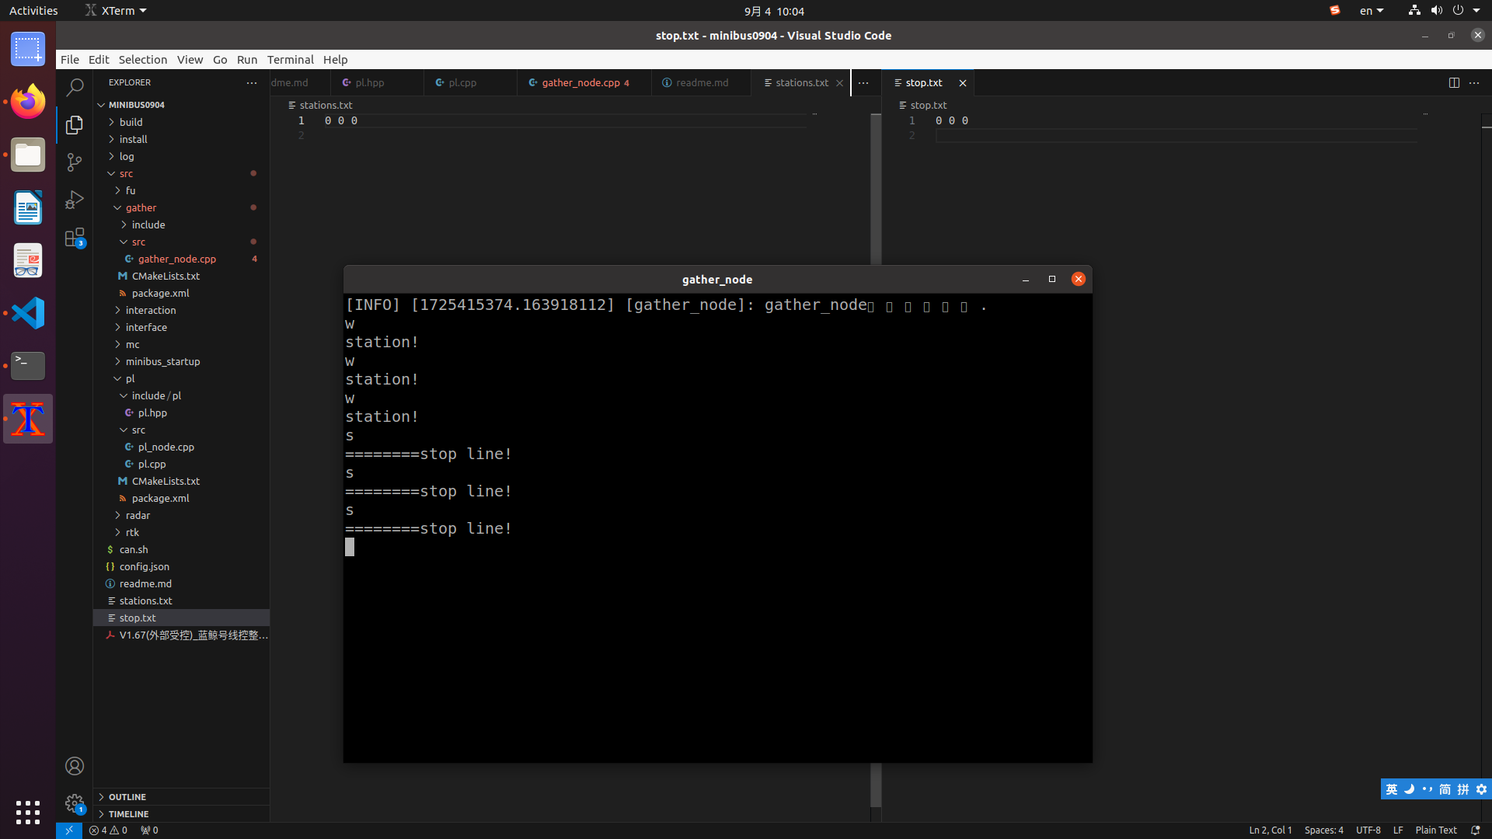Open the Search view in activity bar
Screen dimensions: 1492x839
click(x=75, y=88)
